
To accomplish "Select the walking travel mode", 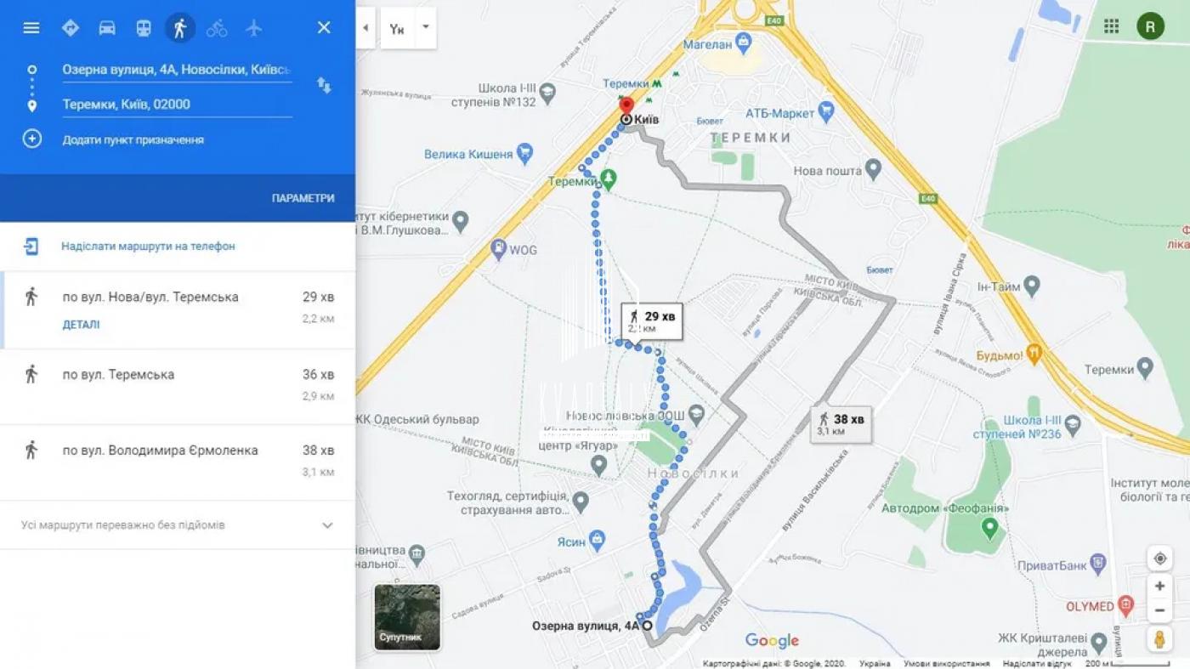I will [180, 28].
